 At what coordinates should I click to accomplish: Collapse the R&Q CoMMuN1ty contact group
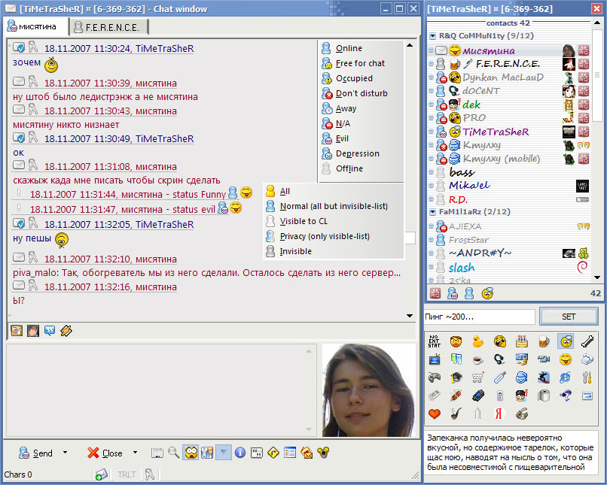[x=433, y=35]
